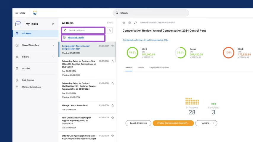Click the In Progress yellow dots cluster
The width and height of the screenshot is (253, 142).
(192, 101)
